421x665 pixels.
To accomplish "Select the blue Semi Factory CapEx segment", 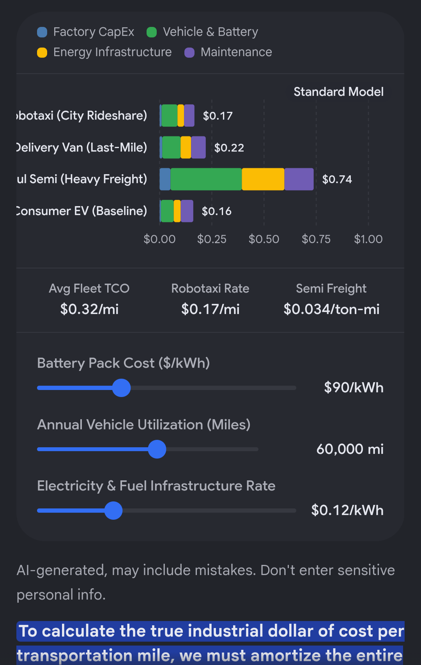I will click(165, 179).
